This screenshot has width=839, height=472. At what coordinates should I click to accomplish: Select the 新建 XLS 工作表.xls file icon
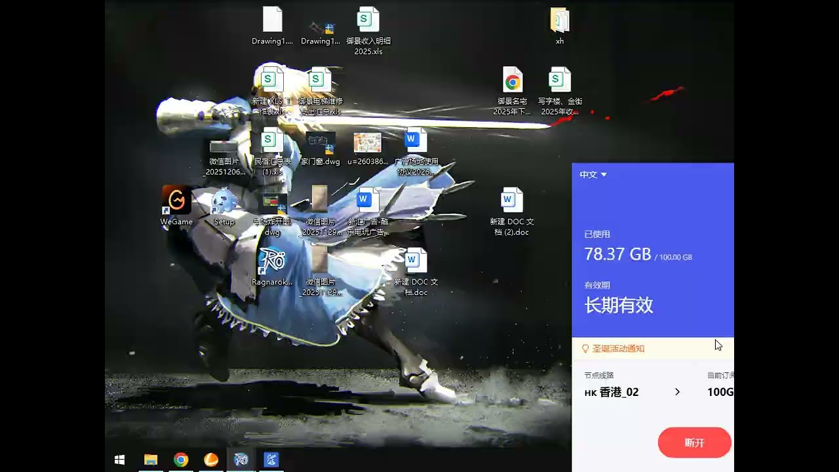tap(271, 80)
